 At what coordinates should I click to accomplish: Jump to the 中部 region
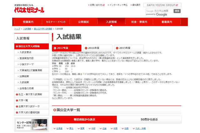pos(93,128)
